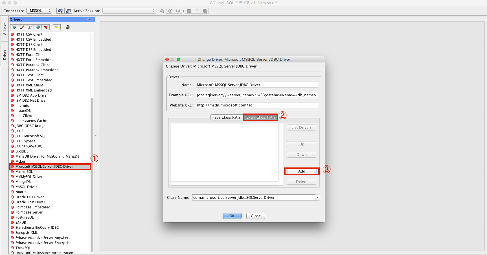Confirm the driver changes with OK
487x255 pixels.
[232, 216]
